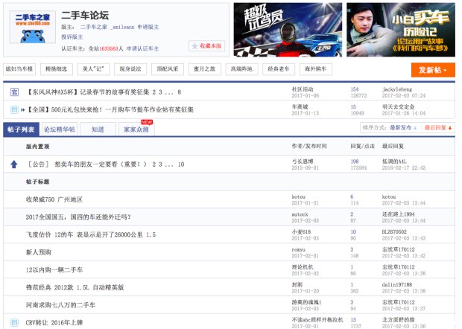Open the 飞度估价 12的车 post

tap(91, 234)
